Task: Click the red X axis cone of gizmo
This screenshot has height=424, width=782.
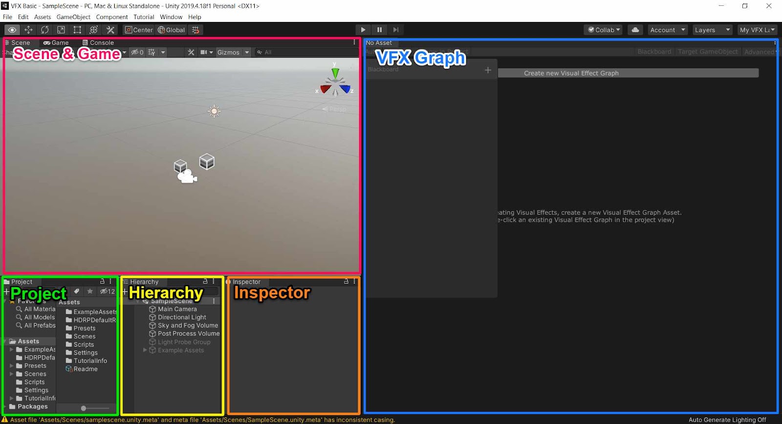Action: (325, 89)
